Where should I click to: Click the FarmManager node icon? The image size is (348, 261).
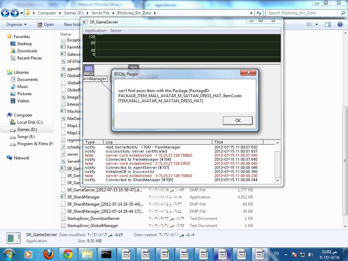point(89,70)
